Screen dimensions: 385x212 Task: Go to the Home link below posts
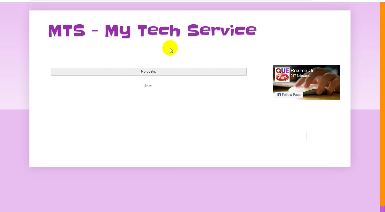click(148, 85)
